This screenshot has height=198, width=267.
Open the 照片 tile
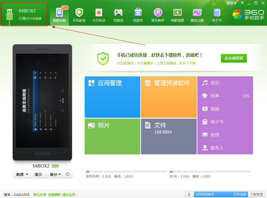point(112,136)
